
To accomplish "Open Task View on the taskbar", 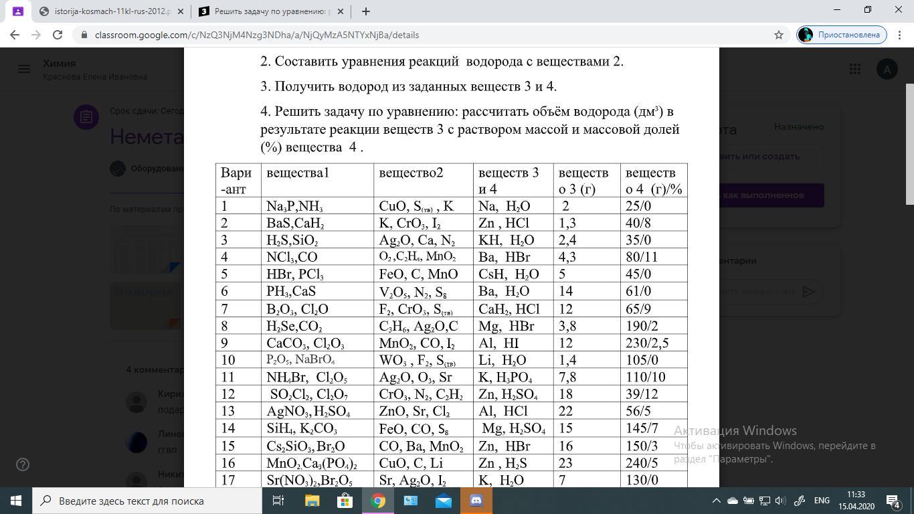I will (278, 501).
